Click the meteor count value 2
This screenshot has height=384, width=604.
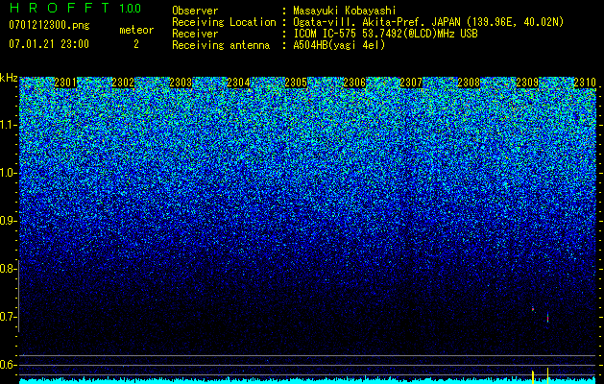pos(136,44)
